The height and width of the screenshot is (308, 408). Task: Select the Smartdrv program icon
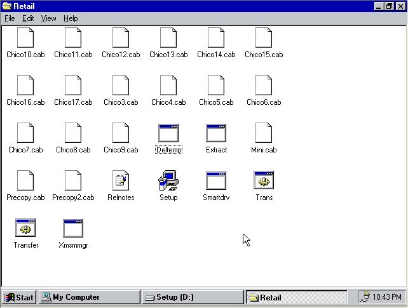tap(216, 180)
